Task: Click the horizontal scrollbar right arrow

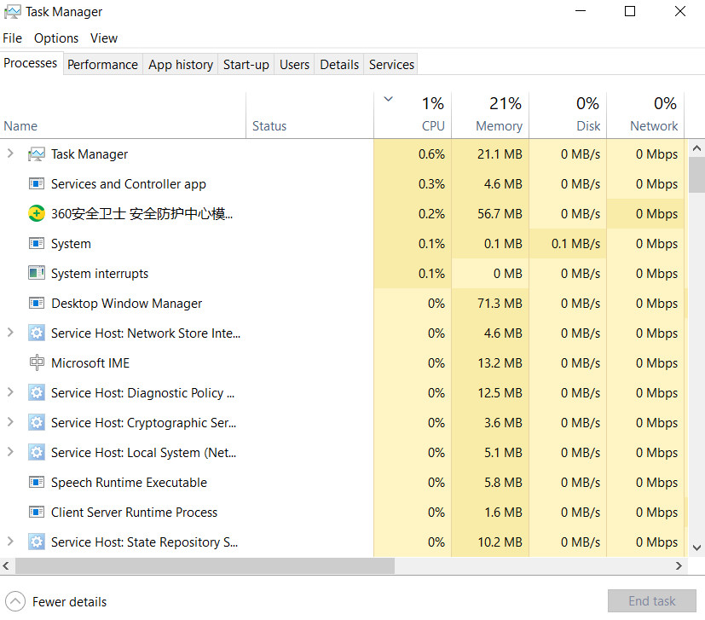Action: pyautogui.click(x=679, y=565)
